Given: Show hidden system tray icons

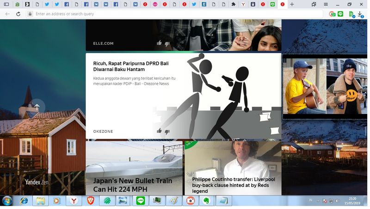Looking at the screenshot, I should [318, 201].
